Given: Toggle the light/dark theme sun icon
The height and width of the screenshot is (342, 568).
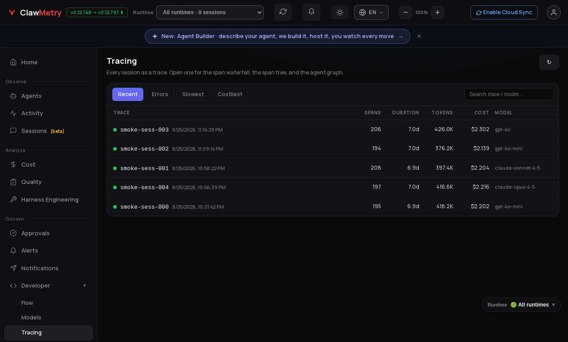Looking at the screenshot, I should [340, 12].
